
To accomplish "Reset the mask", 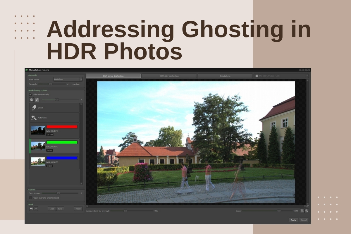I will click(x=78, y=209).
